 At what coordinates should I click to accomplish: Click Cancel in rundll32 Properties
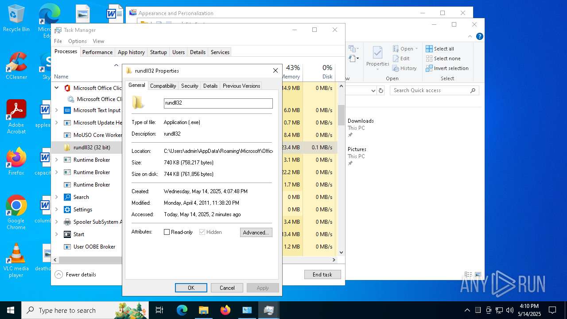(x=227, y=288)
